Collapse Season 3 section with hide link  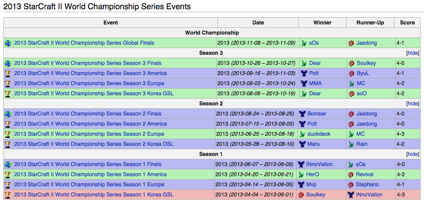coord(413,53)
